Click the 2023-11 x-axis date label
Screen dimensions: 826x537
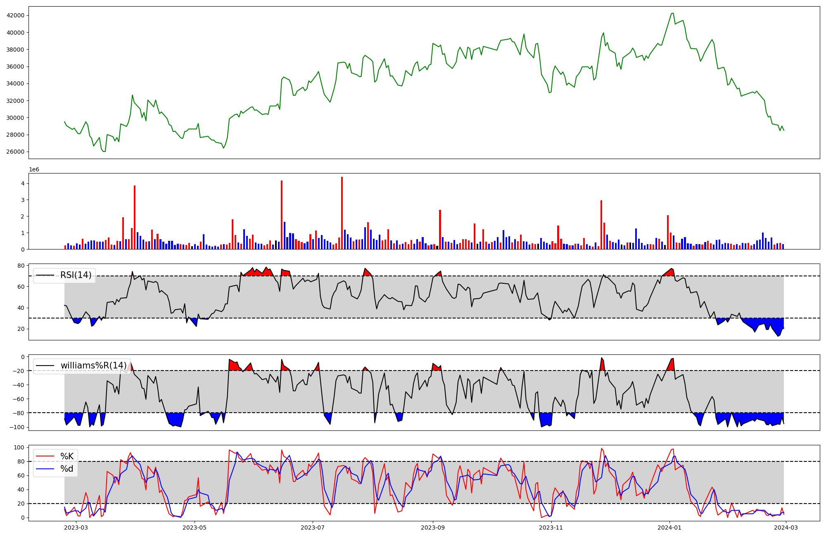(551, 527)
